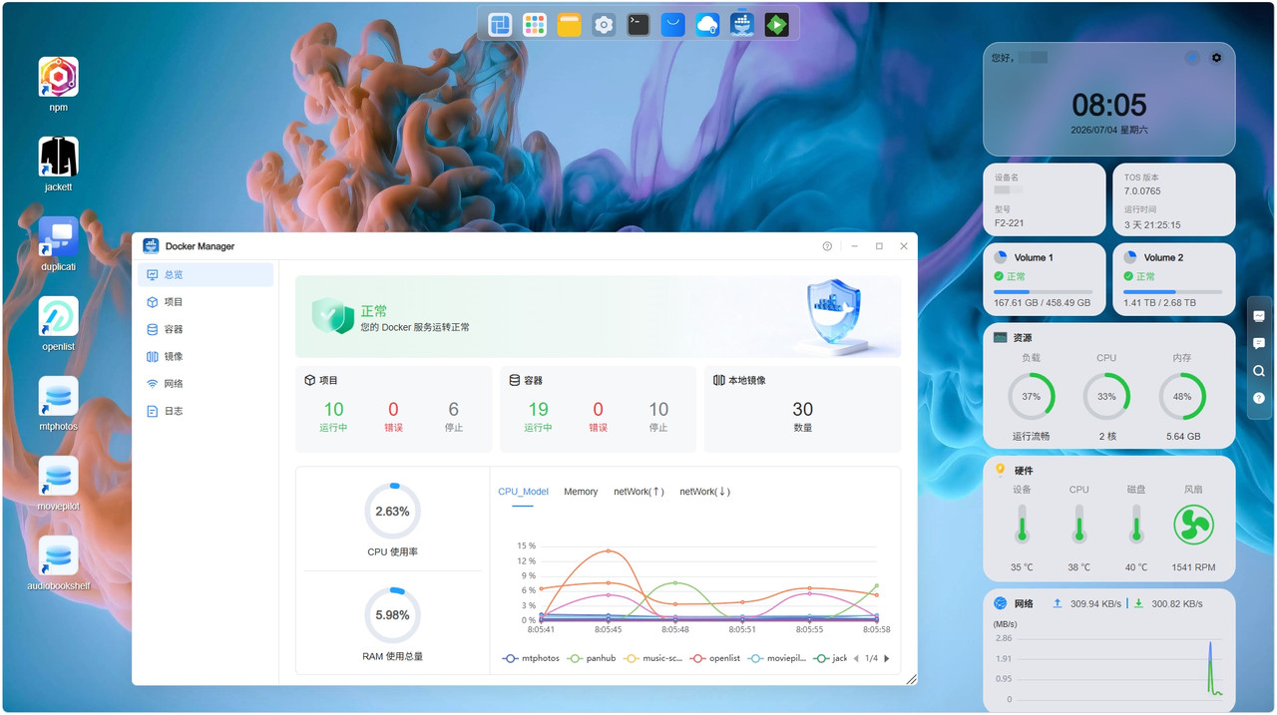Click the F2-221 model text
This screenshot has width=1277, height=715.
click(1010, 223)
